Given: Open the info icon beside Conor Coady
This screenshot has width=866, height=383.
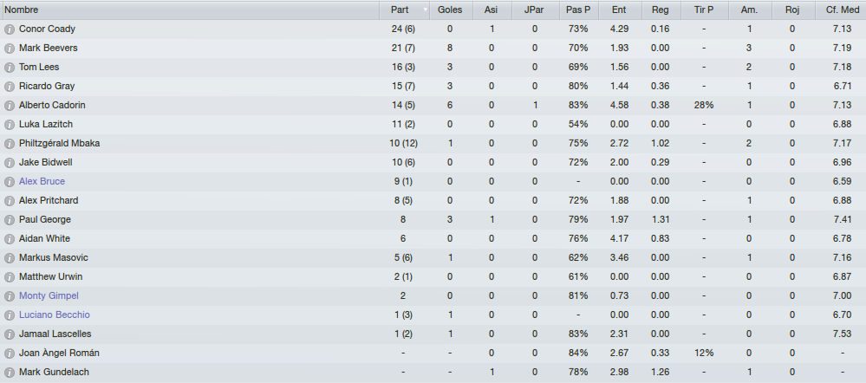Looking at the screenshot, I should point(9,29).
